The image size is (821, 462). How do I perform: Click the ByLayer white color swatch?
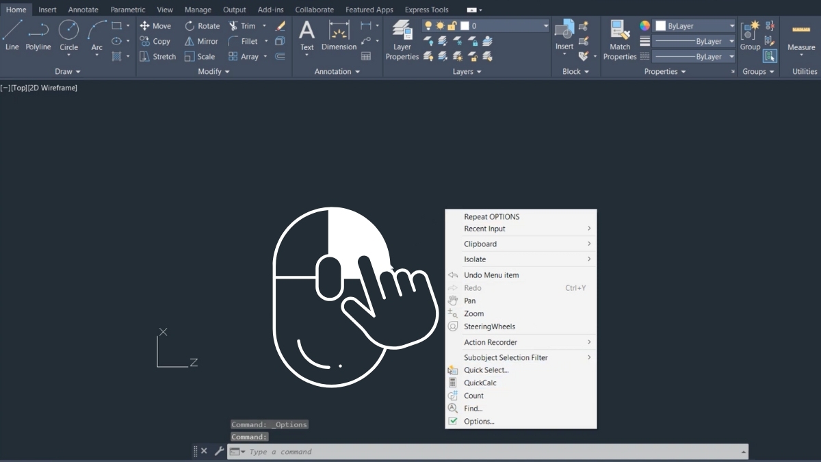(x=660, y=25)
